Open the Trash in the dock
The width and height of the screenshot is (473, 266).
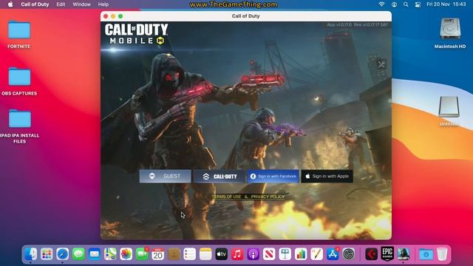click(x=442, y=254)
